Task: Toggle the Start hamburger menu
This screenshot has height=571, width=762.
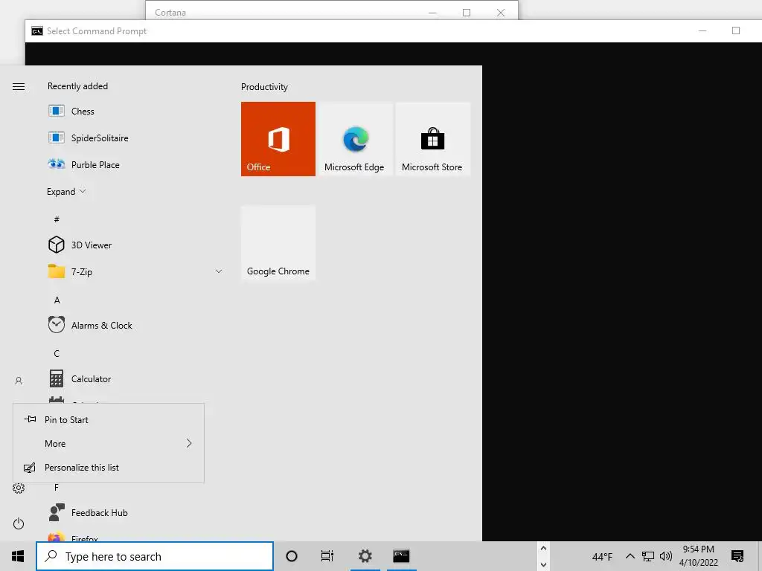Action: click(19, 86)
